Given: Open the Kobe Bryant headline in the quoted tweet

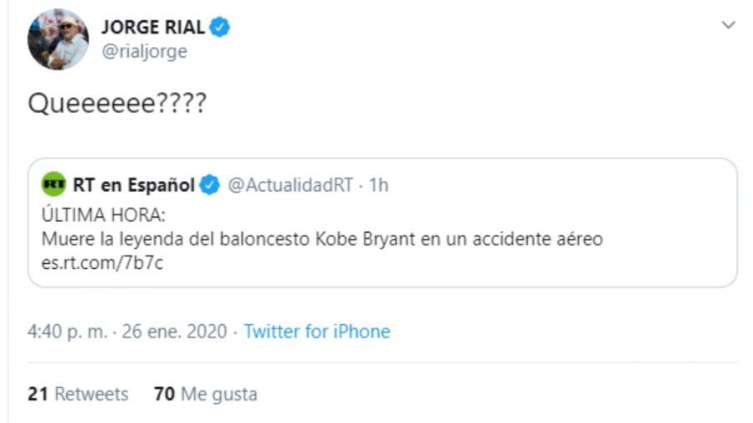Looking at the screenshot, I should click(322, 240).
